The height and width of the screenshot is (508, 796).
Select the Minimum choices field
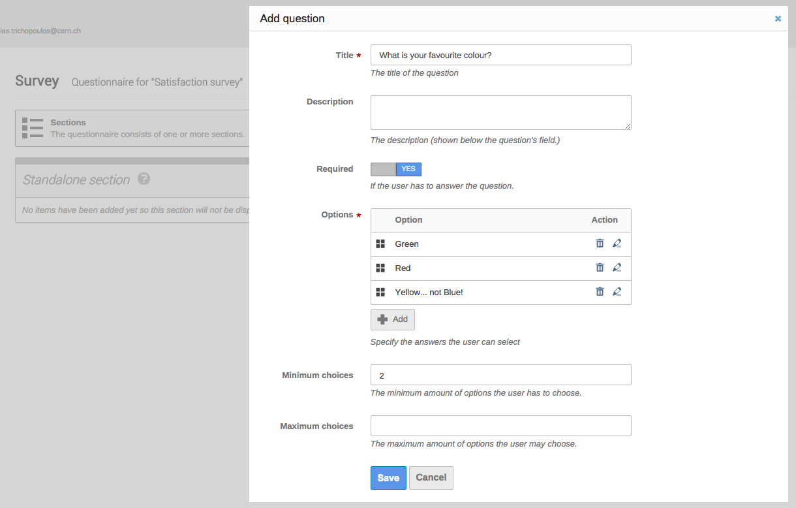point(500,375)
